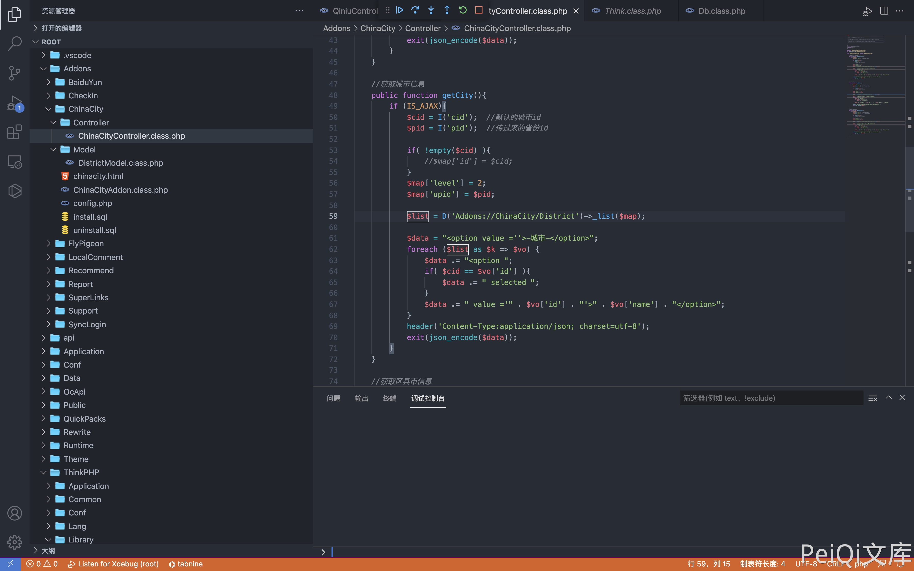The height and width of the screenshot is (571, 914).
Task: Toggle word wrap in debug console
Action: click(x=872, y=398)
